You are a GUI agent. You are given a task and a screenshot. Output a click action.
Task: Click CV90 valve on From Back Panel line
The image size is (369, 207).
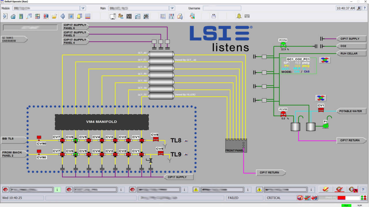coord(39,152)
